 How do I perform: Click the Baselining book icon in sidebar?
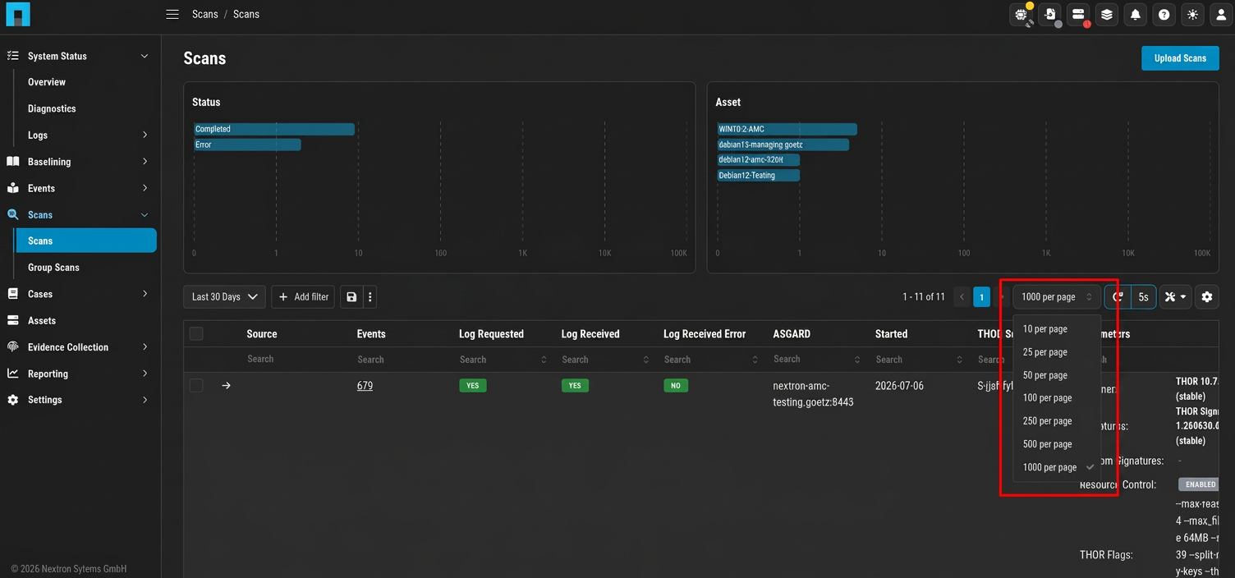[x=13, y=162]
